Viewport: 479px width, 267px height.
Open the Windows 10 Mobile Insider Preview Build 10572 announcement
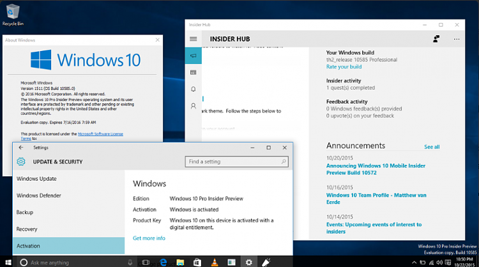tap(376, 169)
